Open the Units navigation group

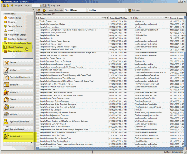click(x=18, y=107)
